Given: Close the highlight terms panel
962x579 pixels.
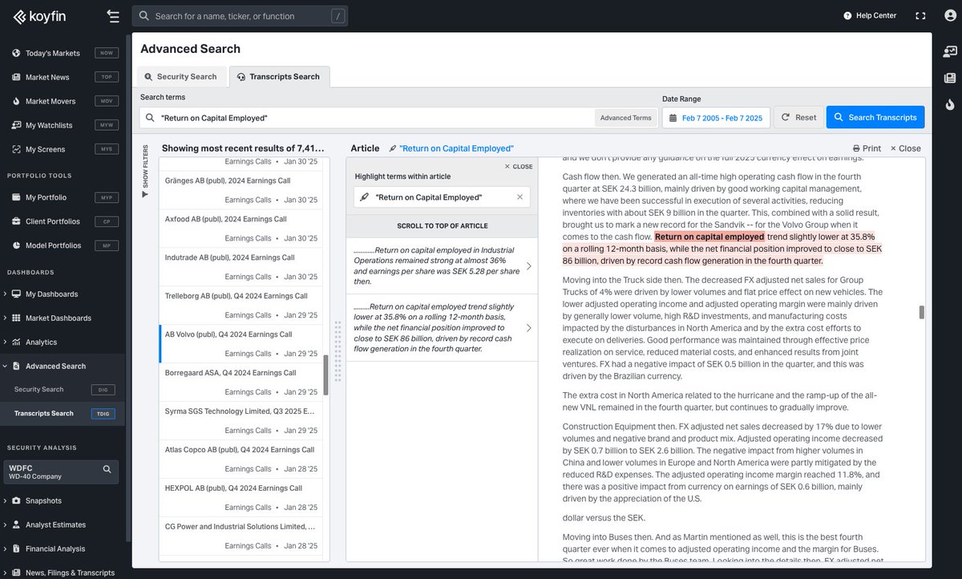Looking at the screenshot, I should tap(518, 167).
